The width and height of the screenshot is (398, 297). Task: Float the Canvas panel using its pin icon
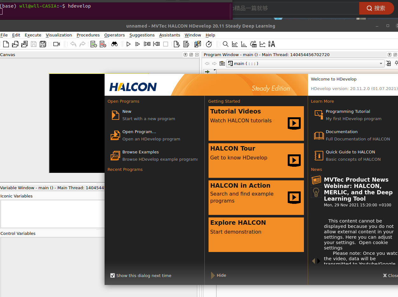(185, 55)
